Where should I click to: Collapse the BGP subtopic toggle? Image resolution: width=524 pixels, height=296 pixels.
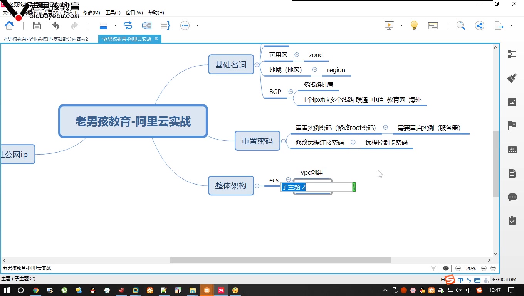pyautogui.click(x=291, y=92)
